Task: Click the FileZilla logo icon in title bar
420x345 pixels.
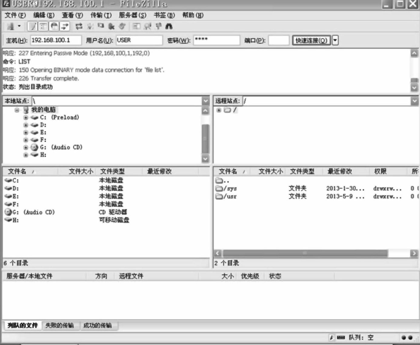Action: click(x=6, y=4)
